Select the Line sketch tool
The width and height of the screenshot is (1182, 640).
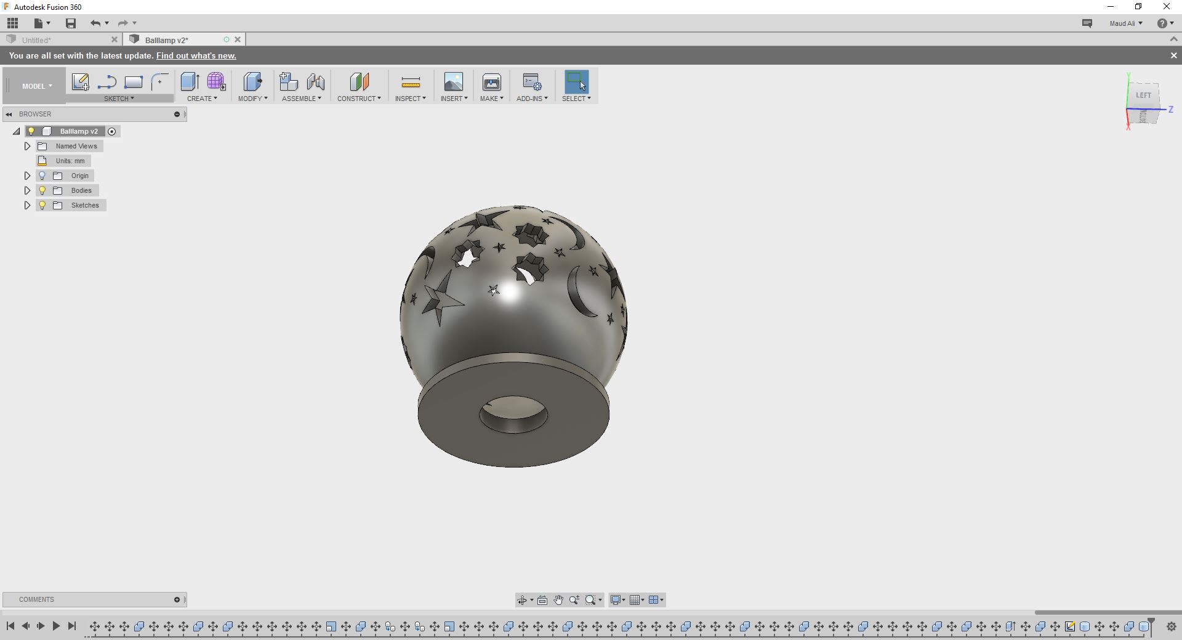tap(107, 82)
